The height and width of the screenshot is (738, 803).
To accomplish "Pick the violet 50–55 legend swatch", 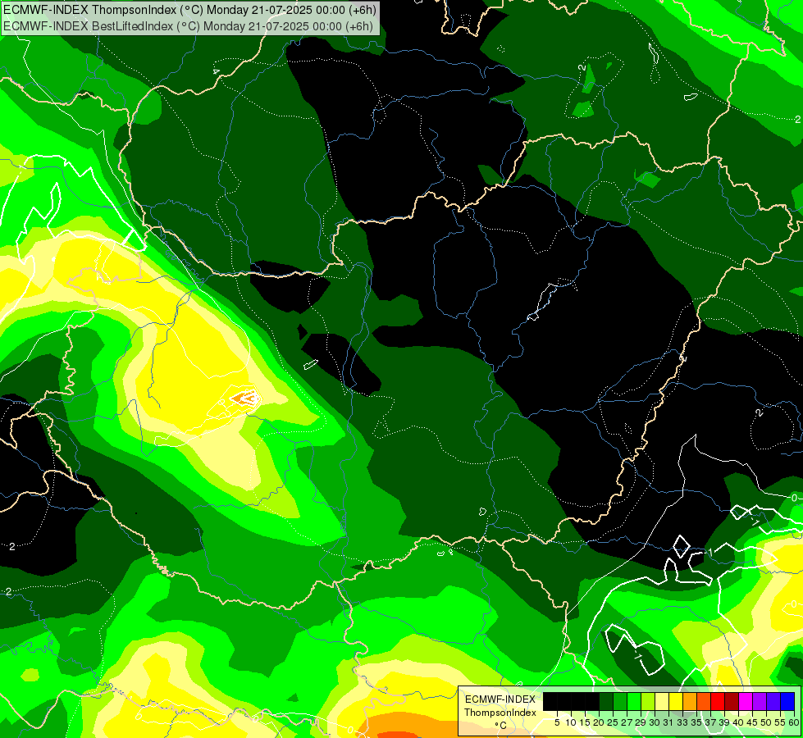I will pos(773,701).
